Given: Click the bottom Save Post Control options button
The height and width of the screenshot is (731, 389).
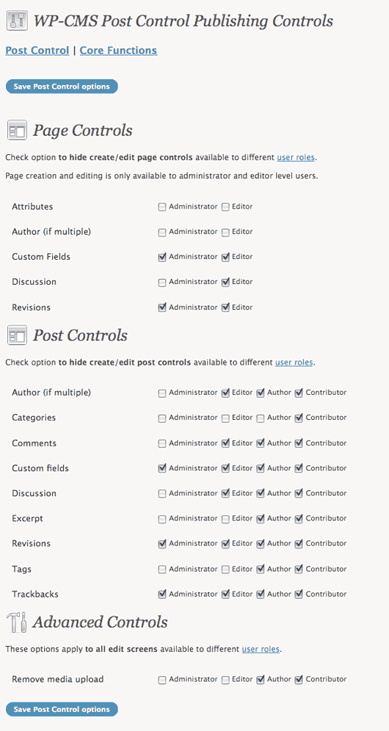Looking at the screenshot, I should click(x=62, y=710).
